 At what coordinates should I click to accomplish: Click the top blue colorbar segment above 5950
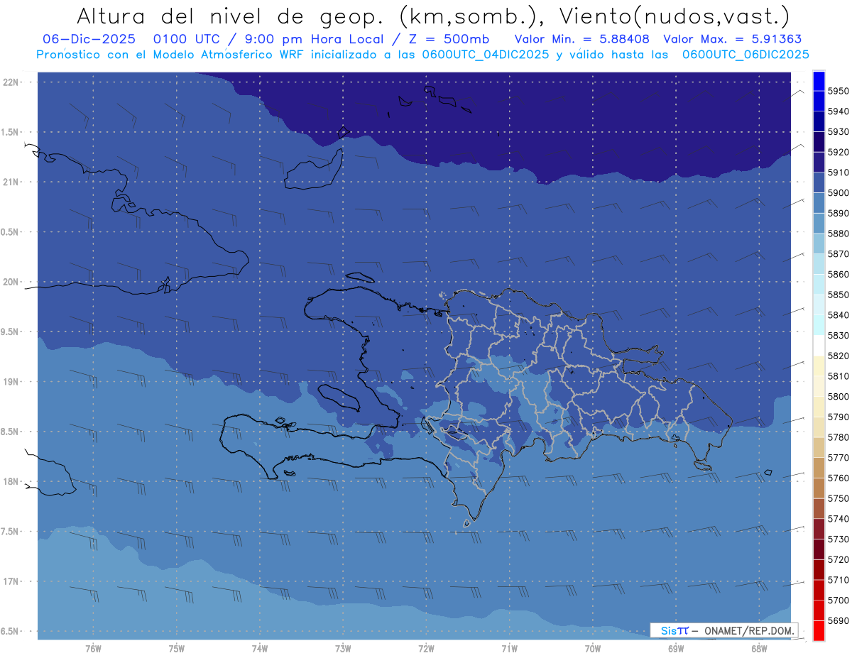click(x=819, y=80)
